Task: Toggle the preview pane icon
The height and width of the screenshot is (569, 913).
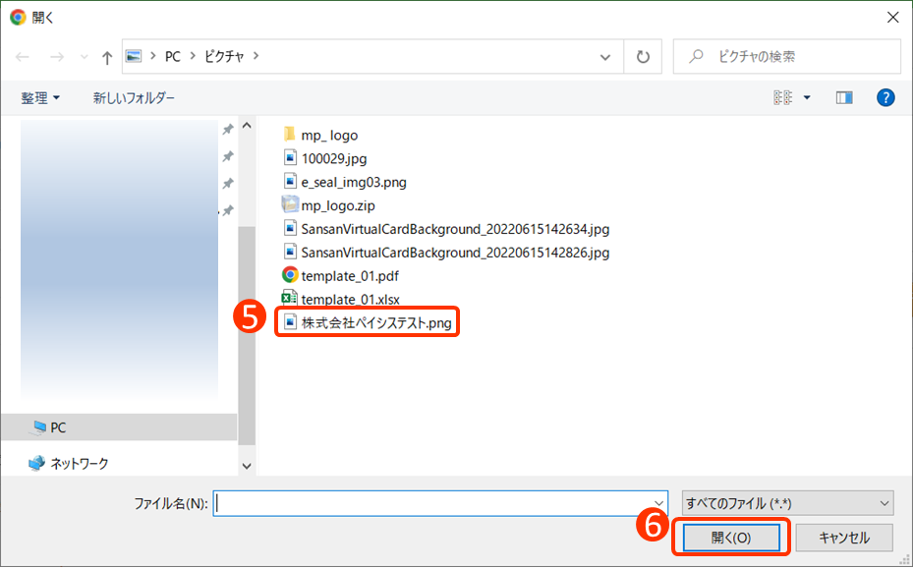Action: (843, 97)
